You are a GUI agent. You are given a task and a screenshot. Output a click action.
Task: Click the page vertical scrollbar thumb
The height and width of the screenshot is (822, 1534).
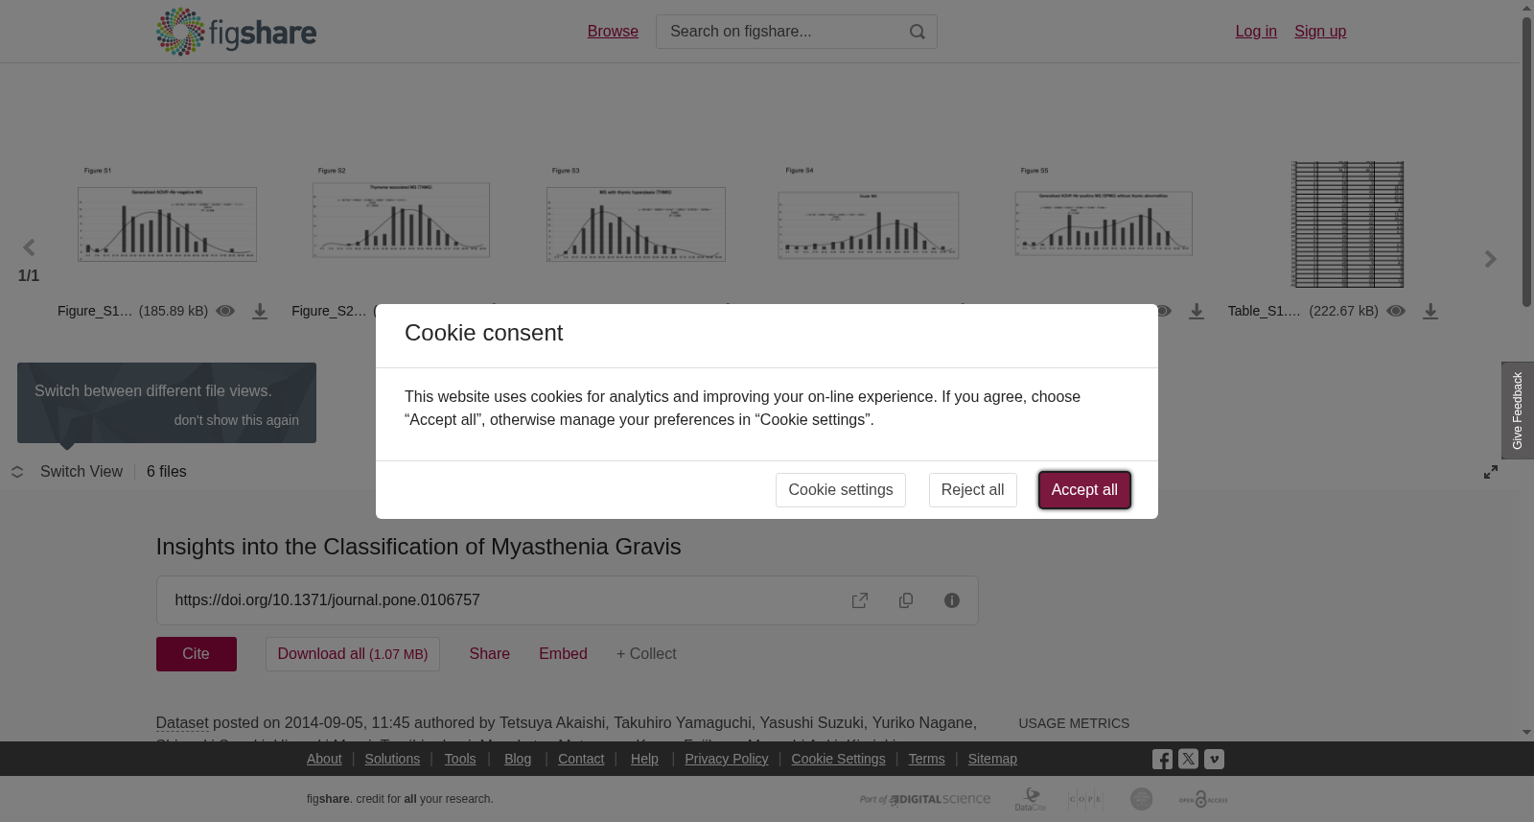pyautogui.click(x=1526, y=161)
